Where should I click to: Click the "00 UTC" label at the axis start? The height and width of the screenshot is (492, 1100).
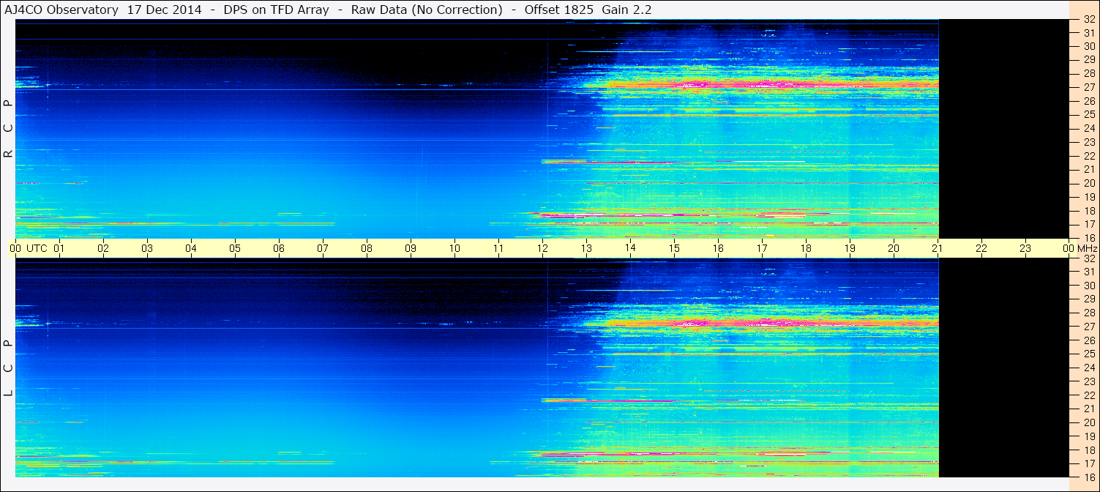pyautogui.click(x=28, y=248)
